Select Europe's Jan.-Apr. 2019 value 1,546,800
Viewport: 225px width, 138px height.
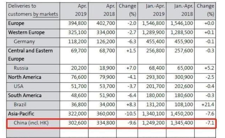pyautogui.click(x=153, y=24)
